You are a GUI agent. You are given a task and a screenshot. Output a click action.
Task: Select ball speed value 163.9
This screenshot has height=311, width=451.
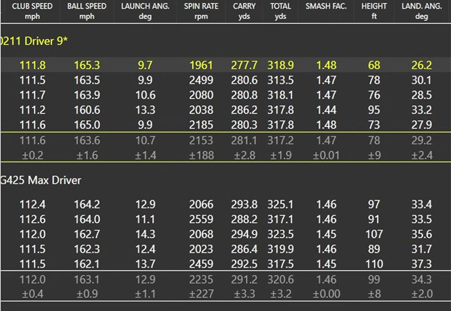tap(87, 95)
